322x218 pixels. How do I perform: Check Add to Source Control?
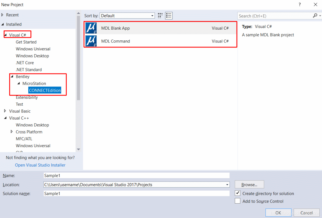pos(238,201)
